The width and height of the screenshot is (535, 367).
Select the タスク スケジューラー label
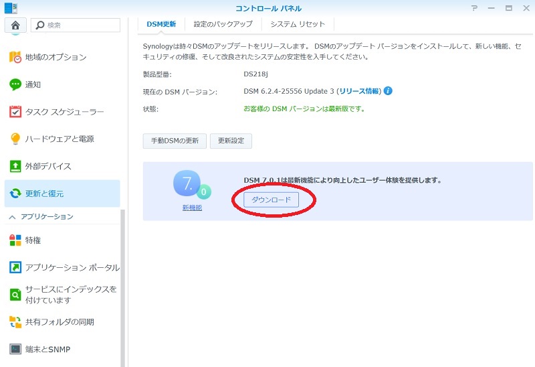(x=64, y=112)
